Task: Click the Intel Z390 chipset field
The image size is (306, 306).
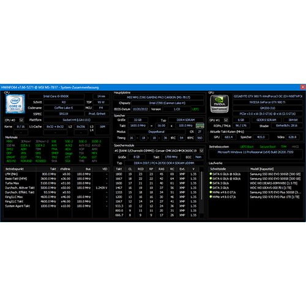Action: pos(167,103)
